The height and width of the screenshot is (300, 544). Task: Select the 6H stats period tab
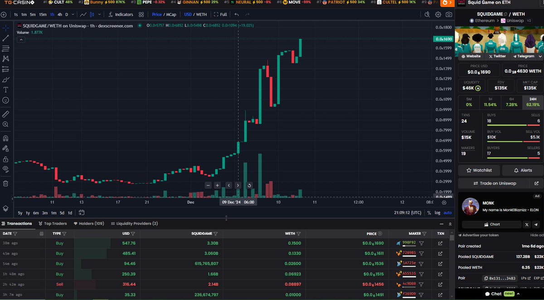pos(511,102)
